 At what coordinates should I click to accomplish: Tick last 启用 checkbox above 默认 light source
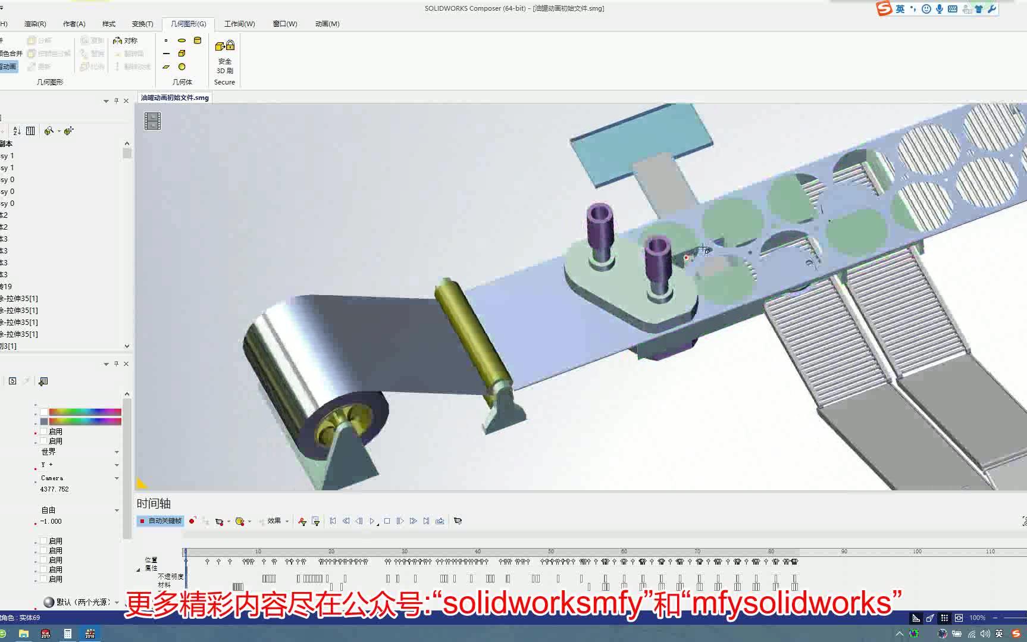coord(43,579)
